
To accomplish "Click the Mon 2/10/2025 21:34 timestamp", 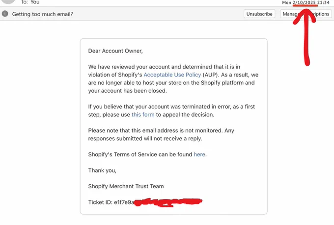I will click(x=306, y=2).
